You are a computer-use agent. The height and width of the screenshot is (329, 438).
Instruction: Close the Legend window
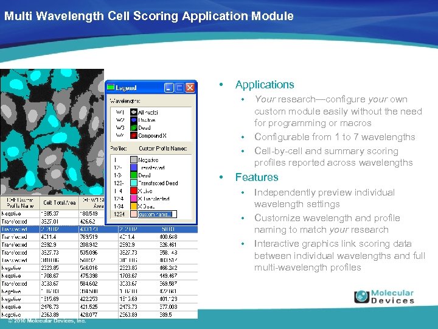tap(190, 88)
